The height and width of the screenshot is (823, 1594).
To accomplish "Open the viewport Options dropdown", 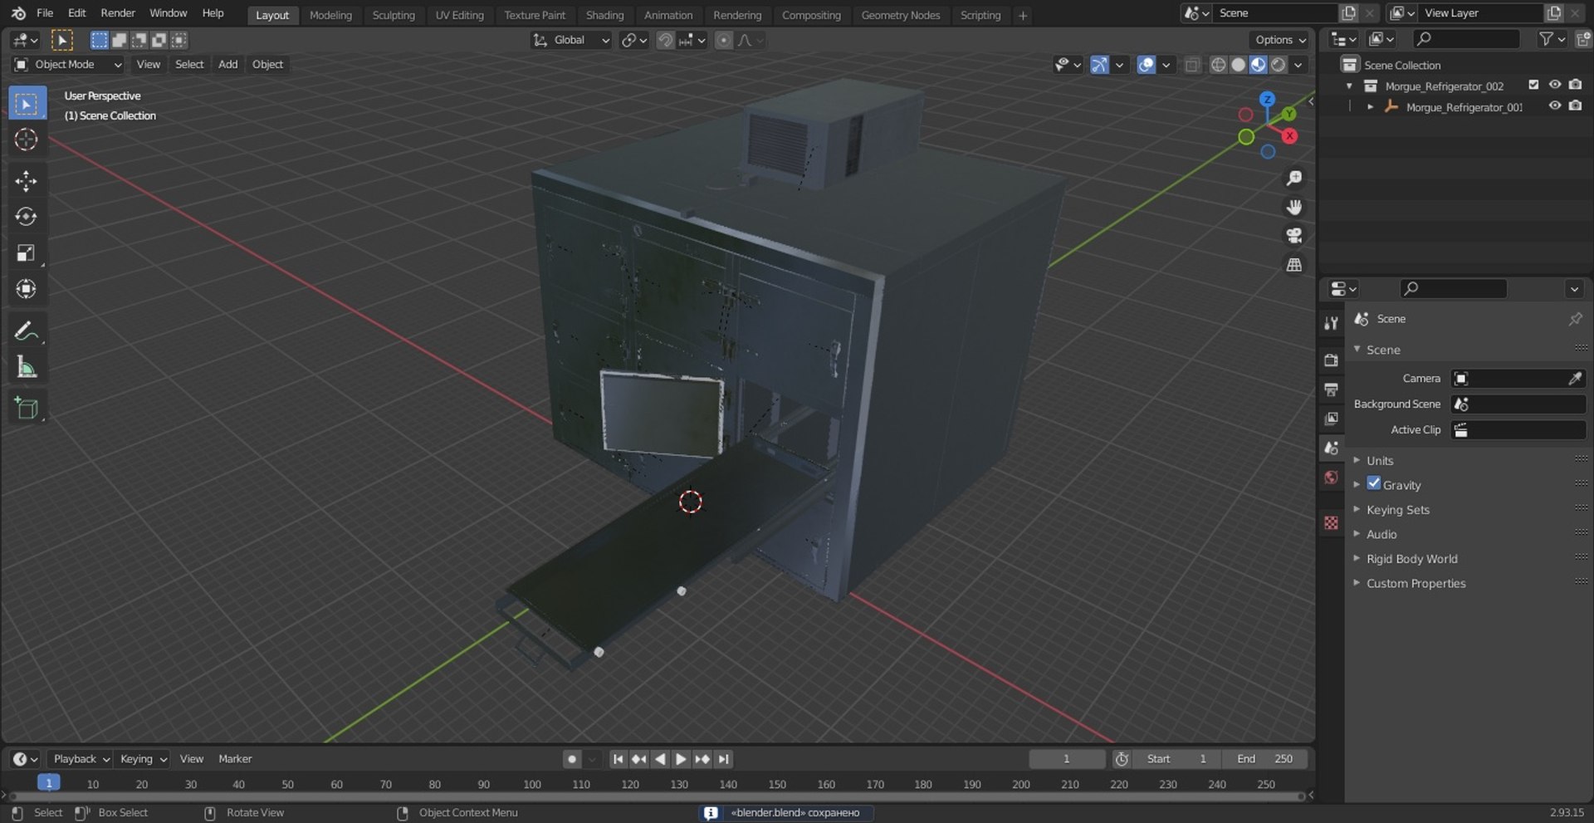I will pyautogui.click(x=1279, y=40).
